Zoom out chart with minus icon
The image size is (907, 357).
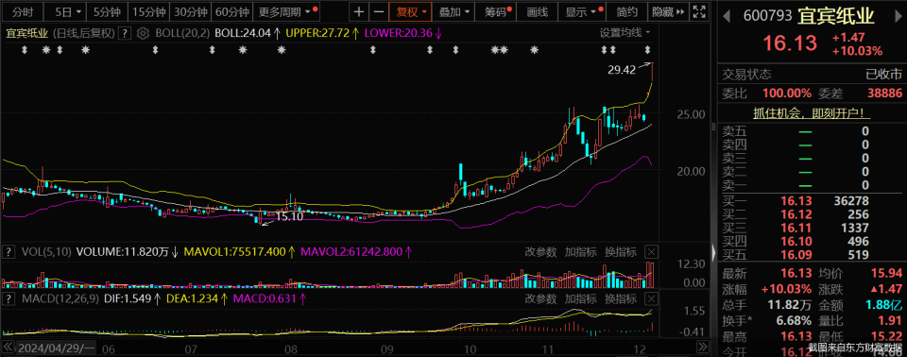tap(378, 11)
